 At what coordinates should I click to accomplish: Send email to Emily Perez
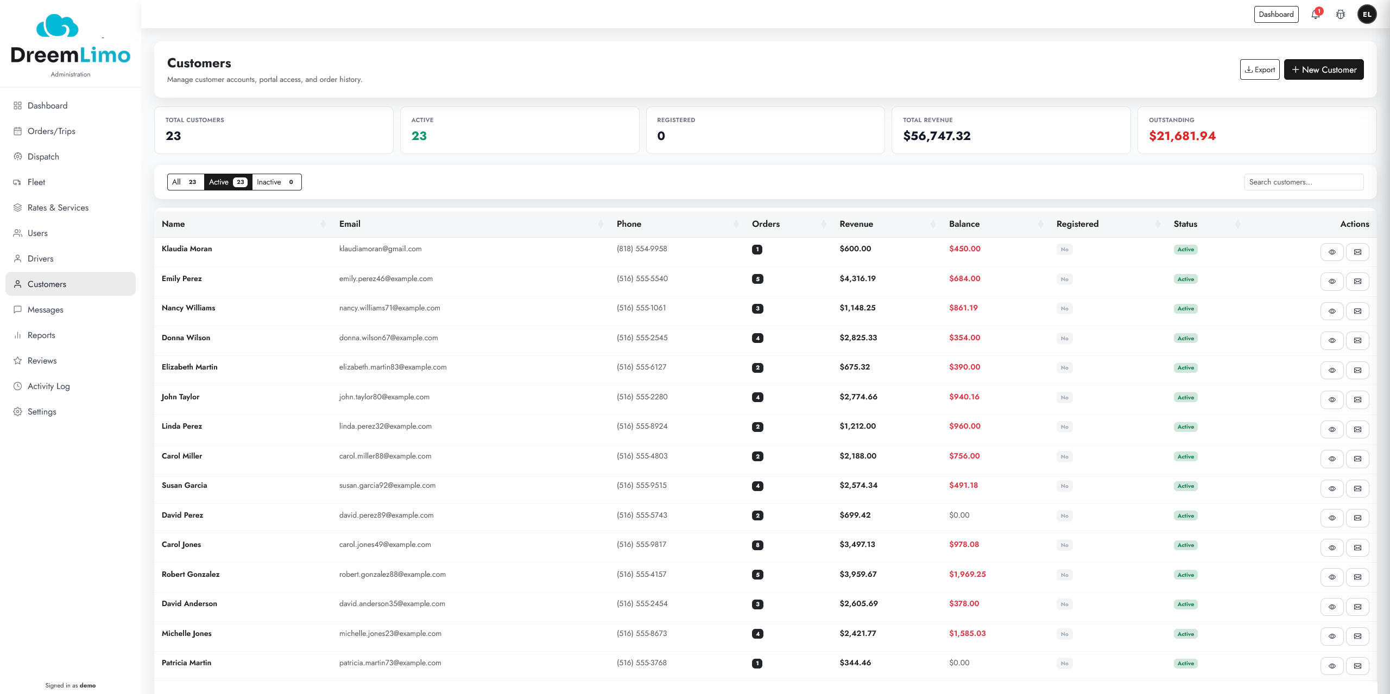(1357, 282)
